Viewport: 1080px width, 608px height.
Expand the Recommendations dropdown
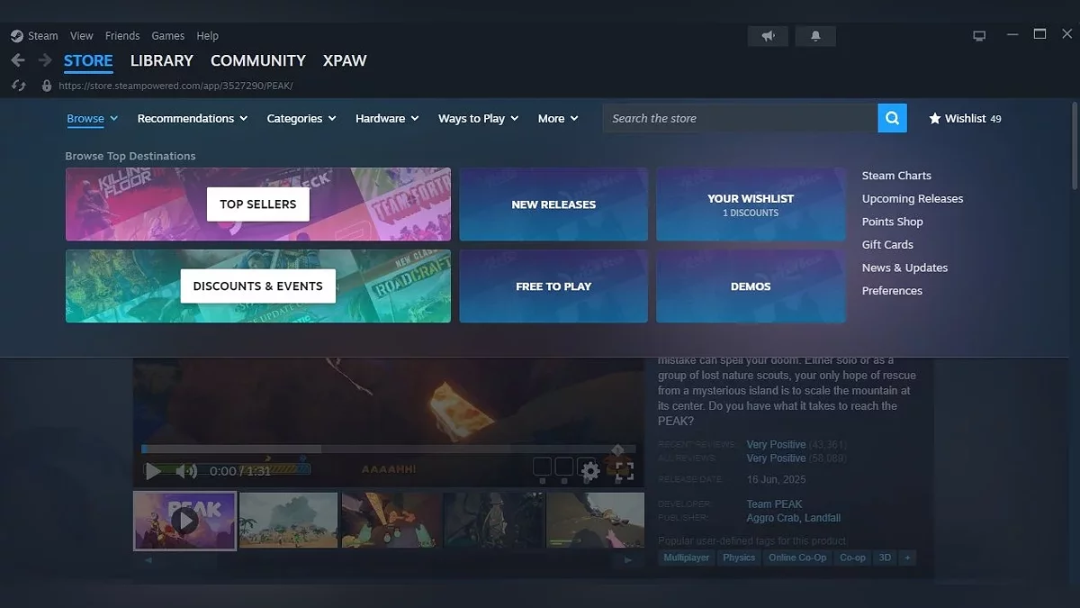click(x=193, y=118)
